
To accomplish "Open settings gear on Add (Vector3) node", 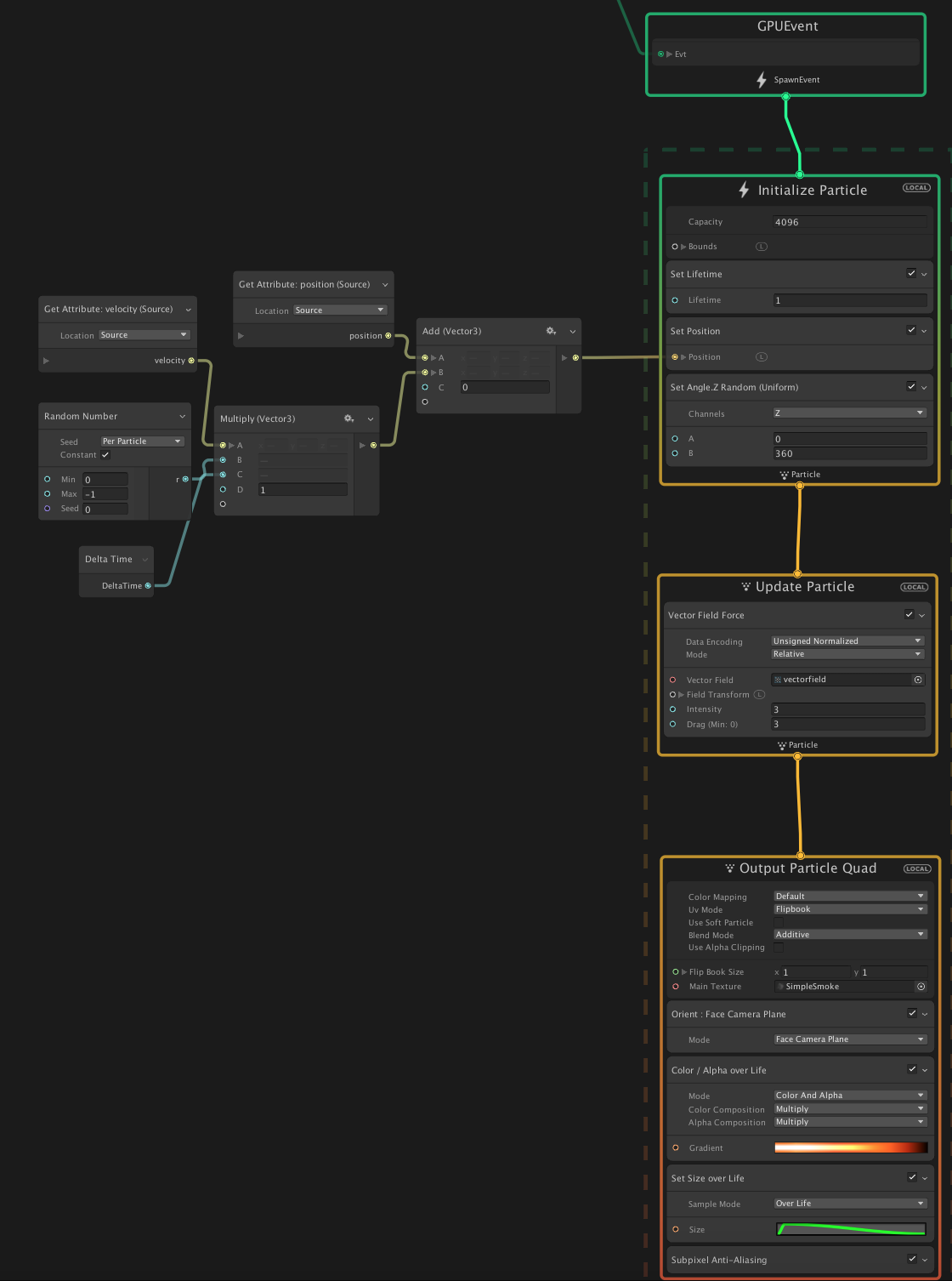I will click(551, 331).
